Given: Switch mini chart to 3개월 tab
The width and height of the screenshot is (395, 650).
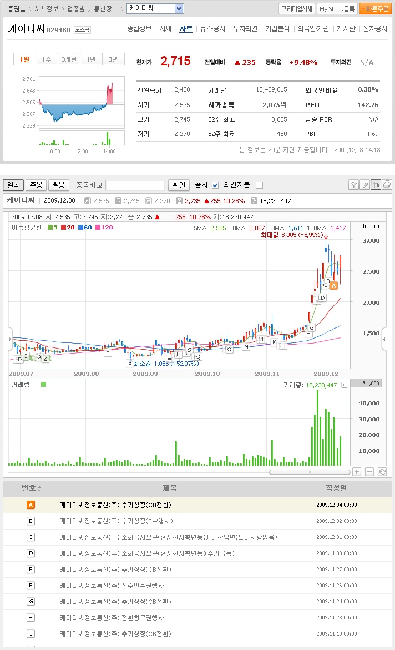Looking at the screenshot, I should [x=69, y=59].
